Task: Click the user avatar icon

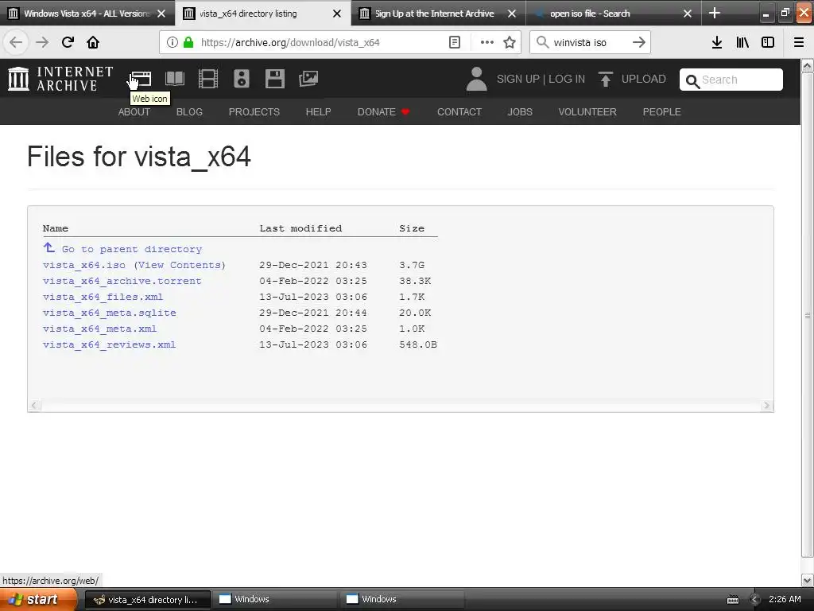Action: coord(477,79)
